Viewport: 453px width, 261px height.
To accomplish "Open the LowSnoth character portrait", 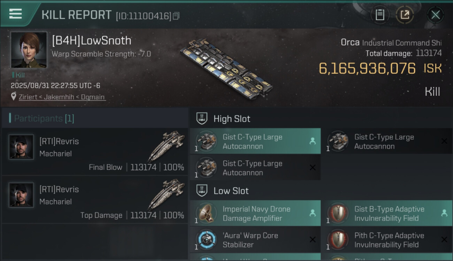I will 29,50.
